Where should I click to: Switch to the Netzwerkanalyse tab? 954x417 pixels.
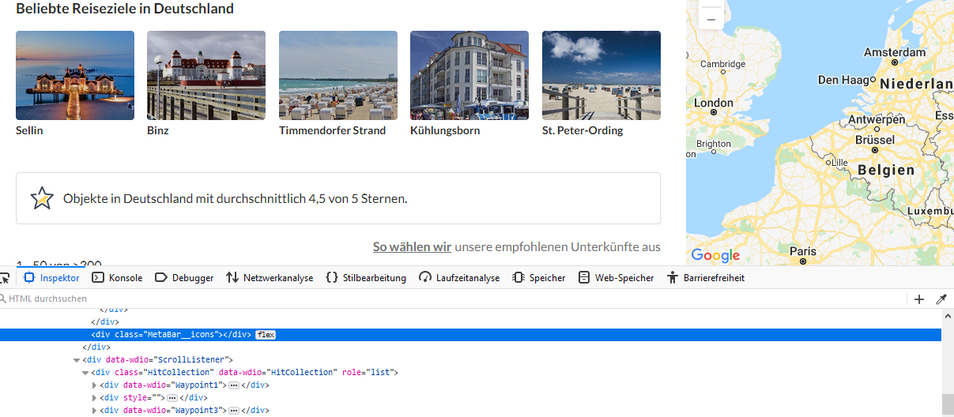(270, 278)
